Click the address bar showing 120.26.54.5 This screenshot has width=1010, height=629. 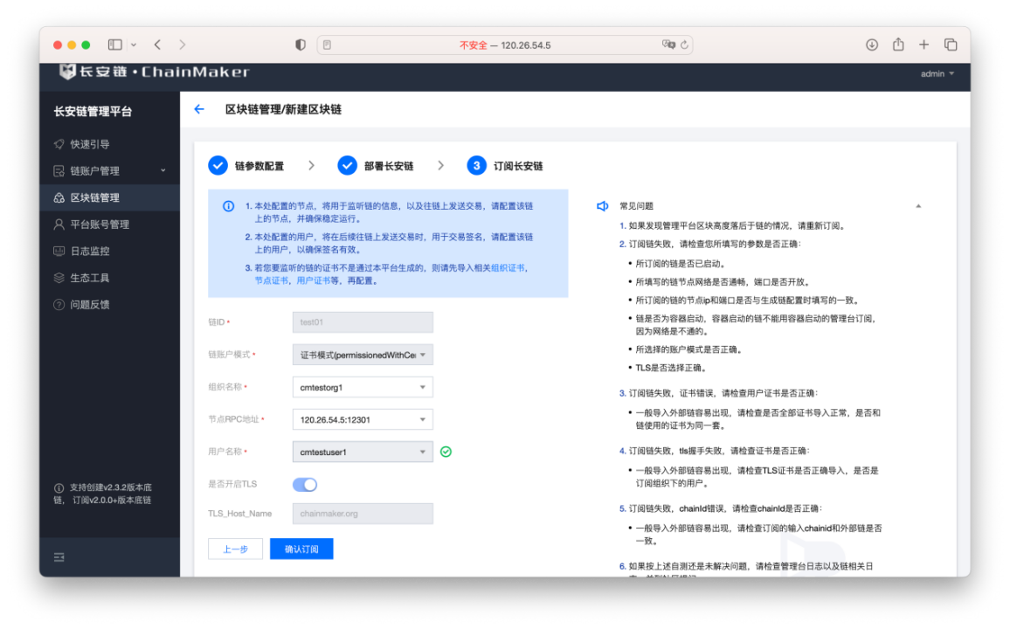tap(505, 45)
